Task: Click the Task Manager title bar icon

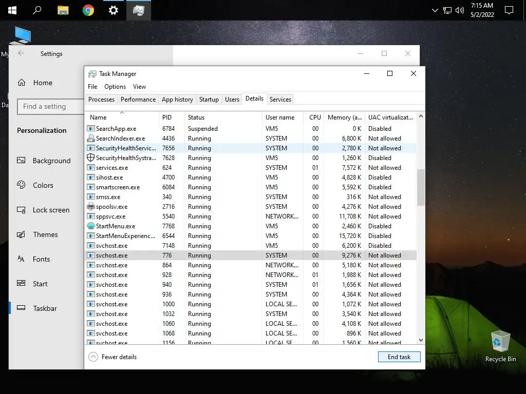Action: click(92, 74)
